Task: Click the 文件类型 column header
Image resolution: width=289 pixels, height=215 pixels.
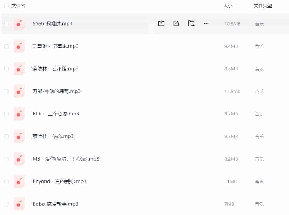Action: coord(263,6)
